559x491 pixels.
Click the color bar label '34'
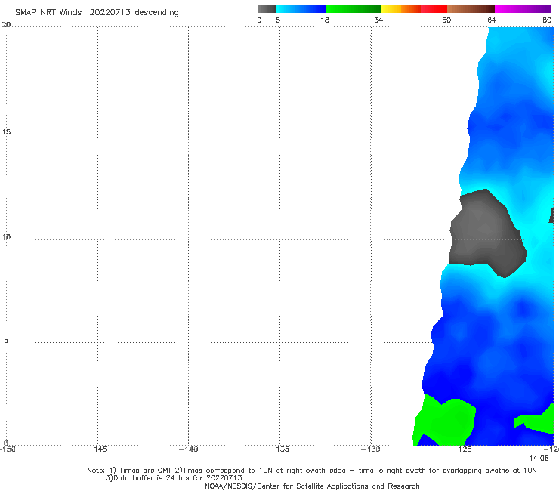[x=378, y=20]
